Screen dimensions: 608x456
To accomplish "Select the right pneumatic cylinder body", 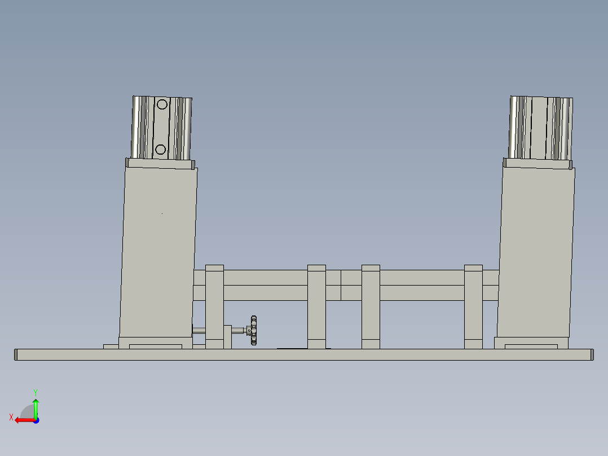I will 540,128.
